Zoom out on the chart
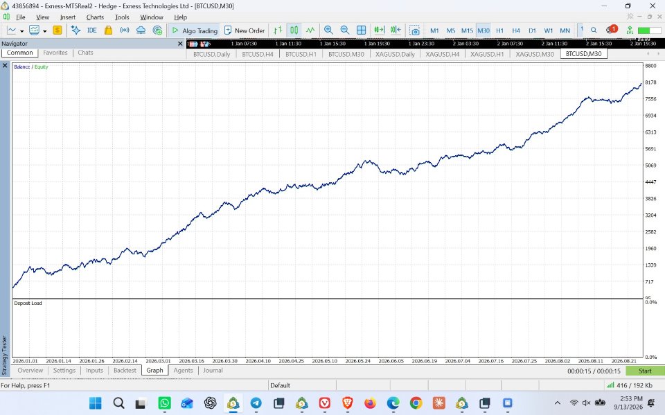The image size is (665, 415). tap(345, 30)
